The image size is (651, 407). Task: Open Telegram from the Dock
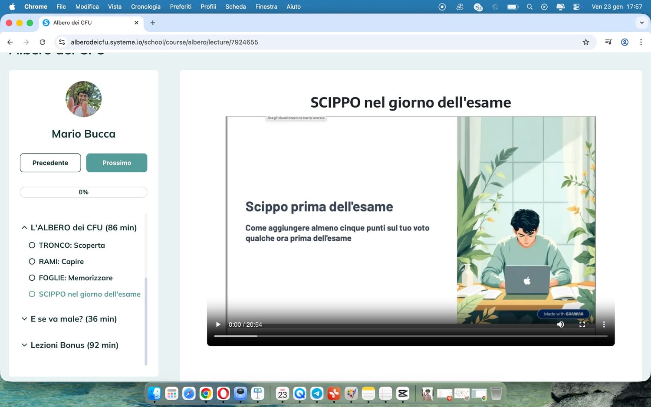click(x=317, y=394)
